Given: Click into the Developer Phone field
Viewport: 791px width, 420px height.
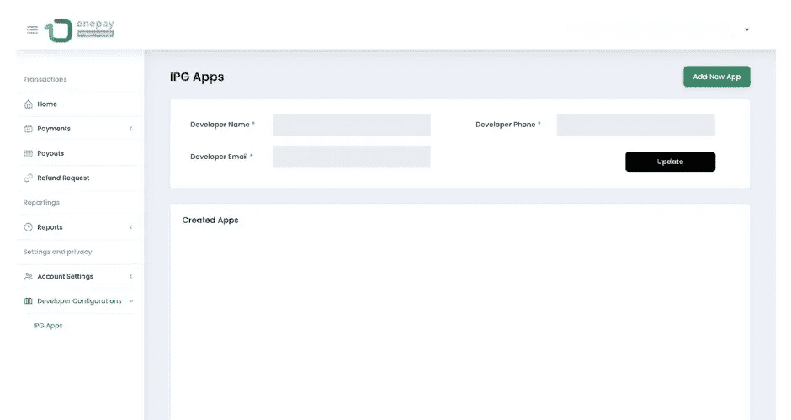Looking at the screenshot, I should 635,125.
